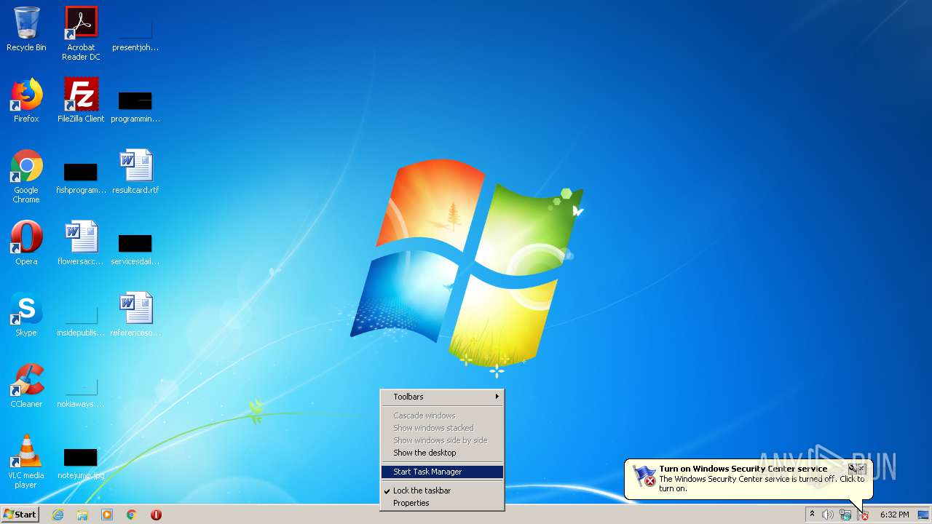Open Firefox from the desktop

click(26, 100)
